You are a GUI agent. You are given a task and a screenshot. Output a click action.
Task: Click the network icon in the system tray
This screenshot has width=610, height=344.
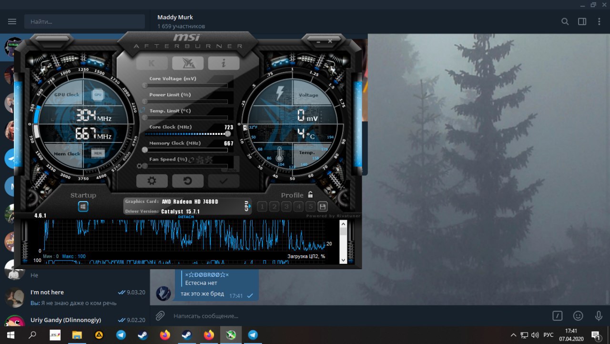524,335
